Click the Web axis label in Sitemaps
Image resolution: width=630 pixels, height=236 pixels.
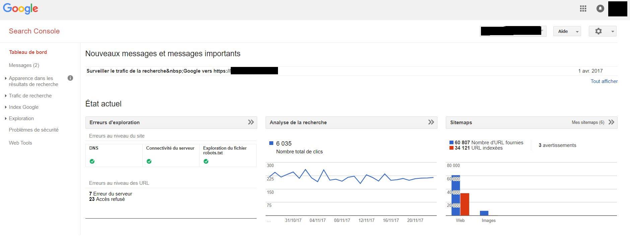[x=460, y=221]
